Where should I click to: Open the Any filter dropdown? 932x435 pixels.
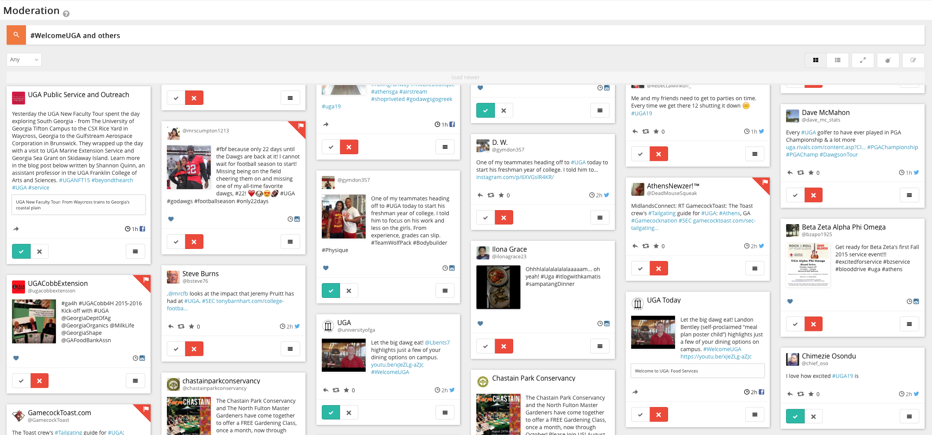(x=24, y=59)
